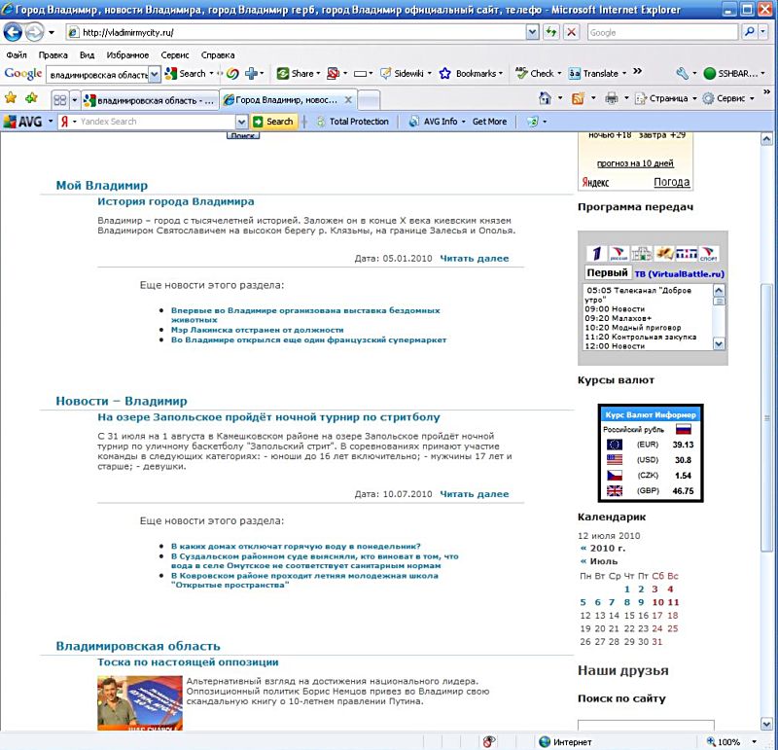
Task: Open the streetball tournament headline on озеро Запольское
Action: (x=268, y=417)
